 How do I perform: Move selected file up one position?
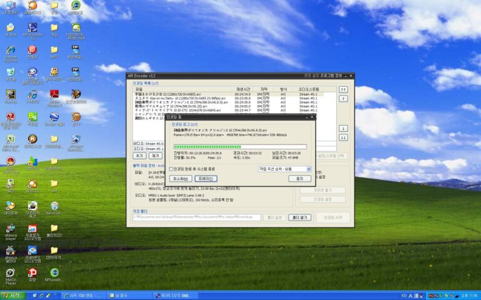pos(343,99)
